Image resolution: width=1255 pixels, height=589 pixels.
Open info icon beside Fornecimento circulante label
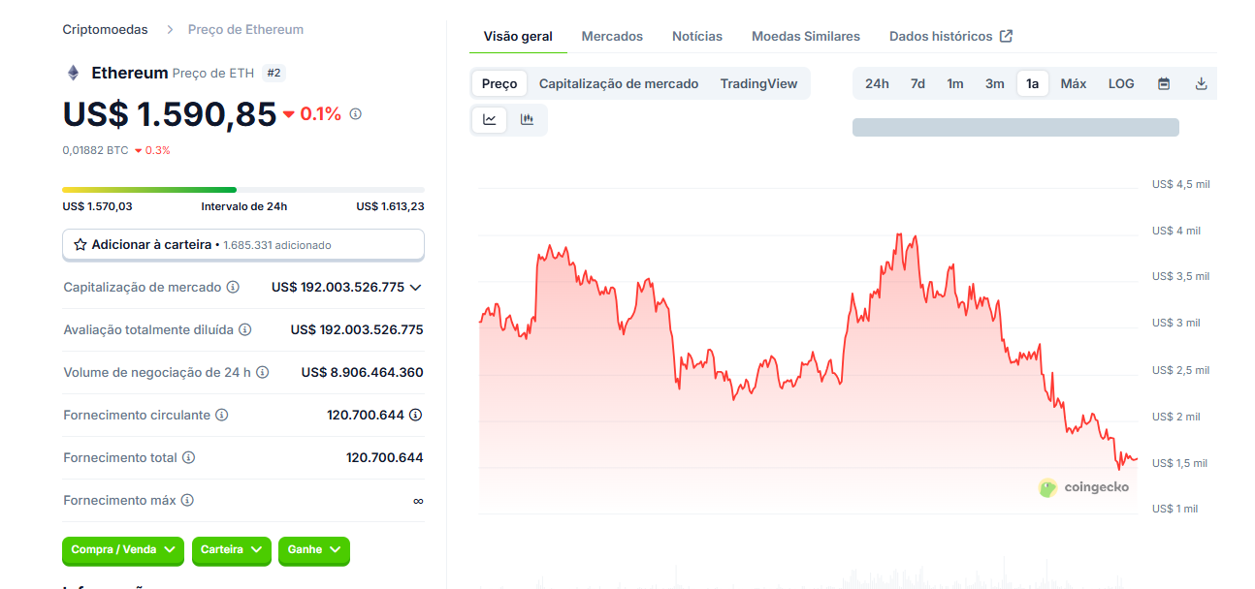point(222,416)
